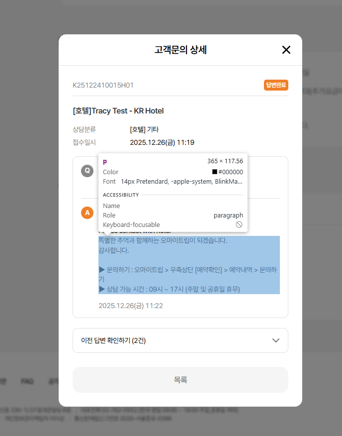Select inquiry number K25122410015H01

[103, 85]
